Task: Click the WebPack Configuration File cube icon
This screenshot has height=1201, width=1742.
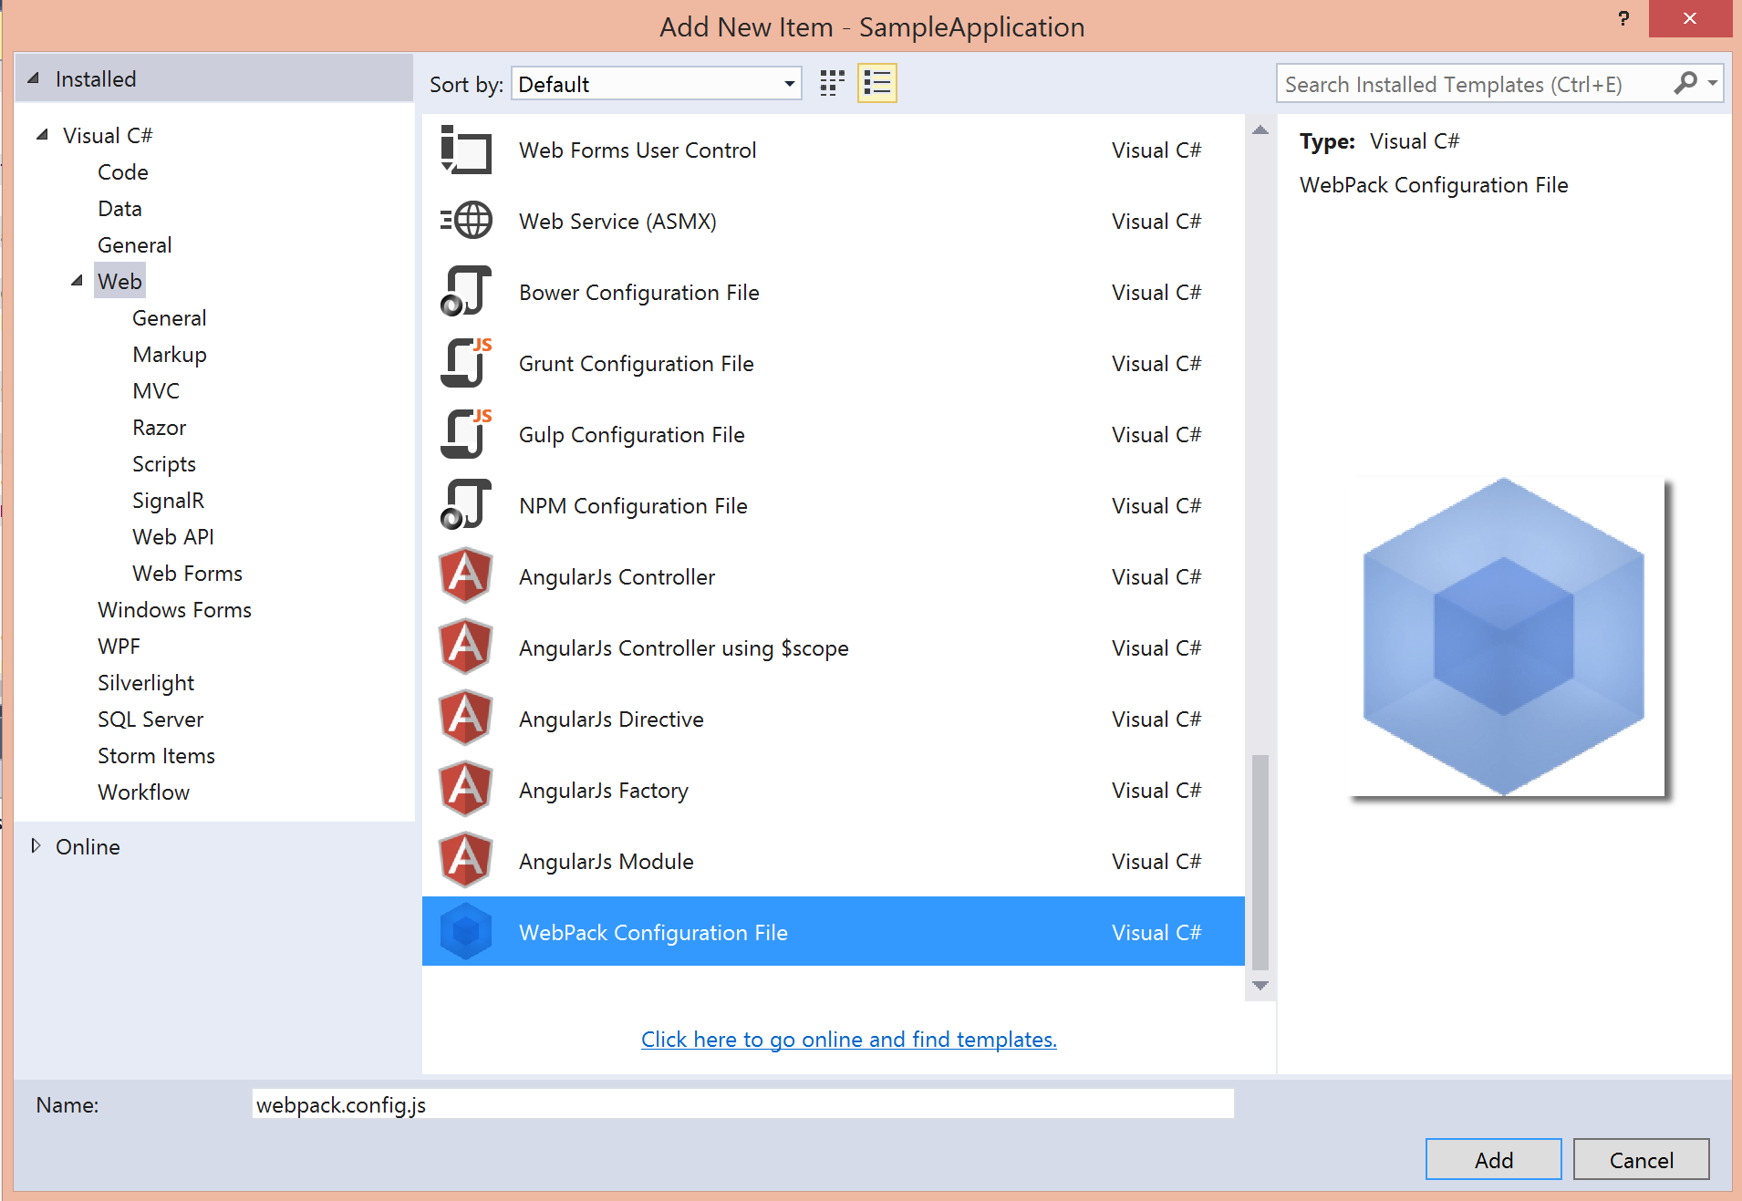Action: pyautogui.click(x=466, y=931)
